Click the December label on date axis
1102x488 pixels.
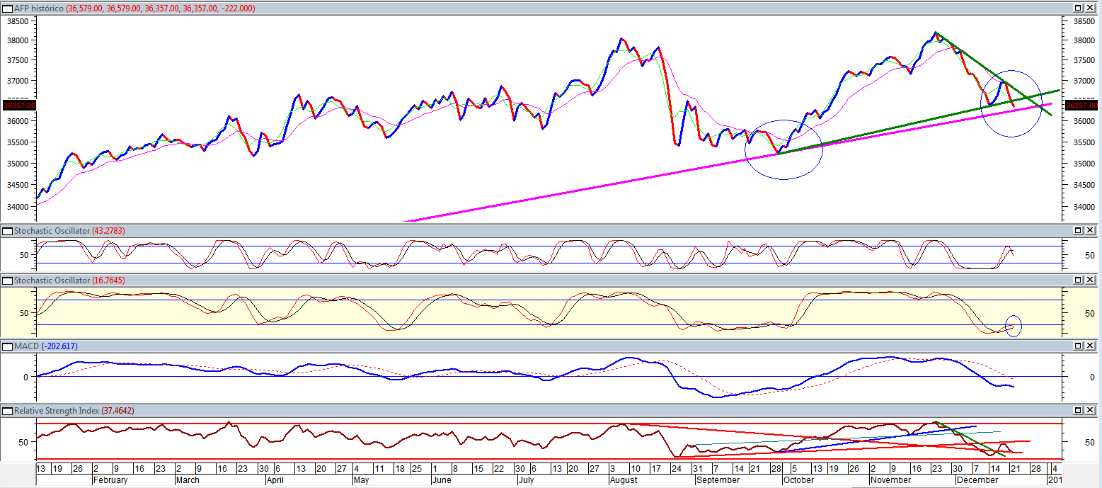(977, 480)
